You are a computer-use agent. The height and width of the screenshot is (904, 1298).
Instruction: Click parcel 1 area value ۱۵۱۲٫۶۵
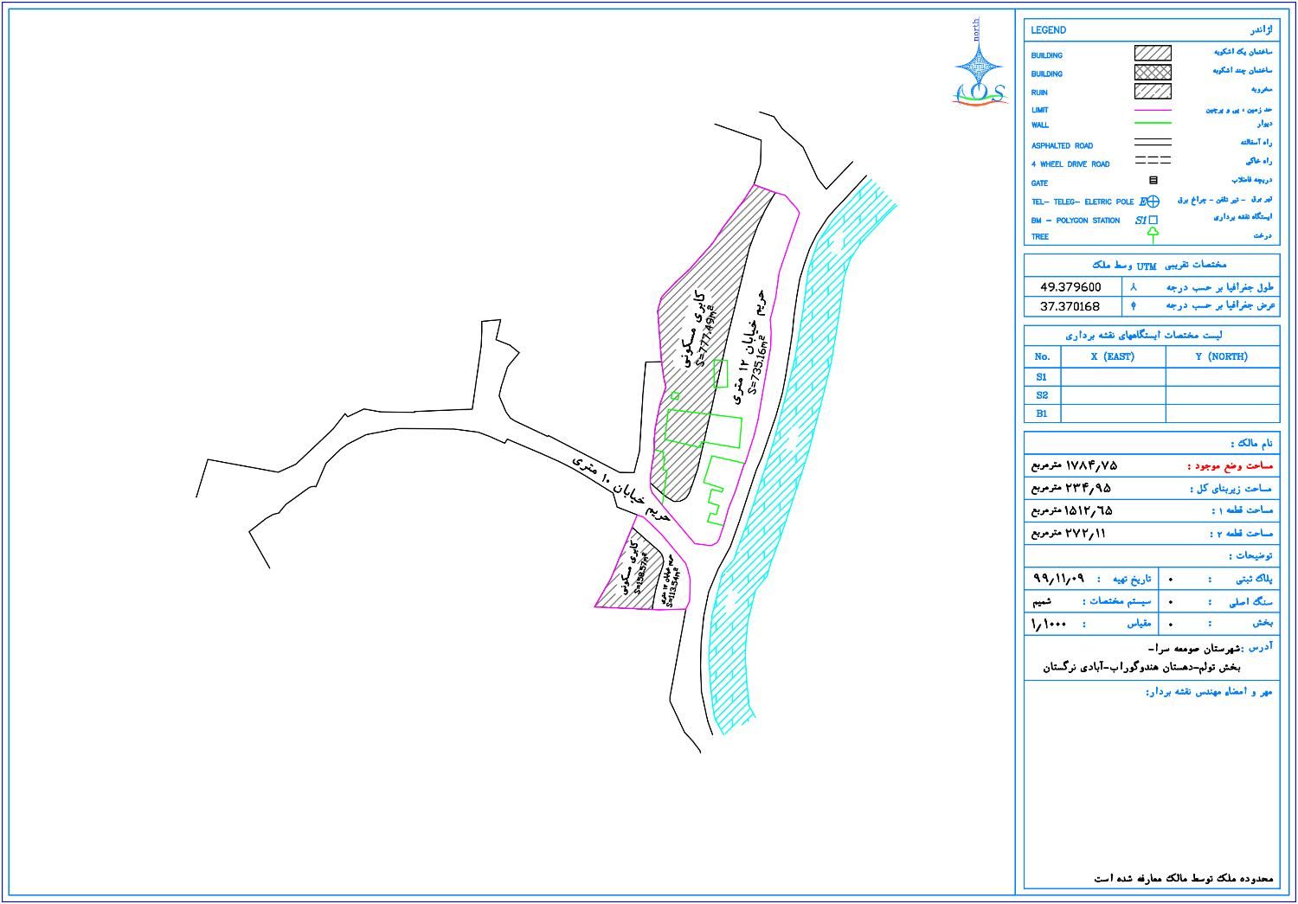pyautogui.click(x=1089, y=510)
